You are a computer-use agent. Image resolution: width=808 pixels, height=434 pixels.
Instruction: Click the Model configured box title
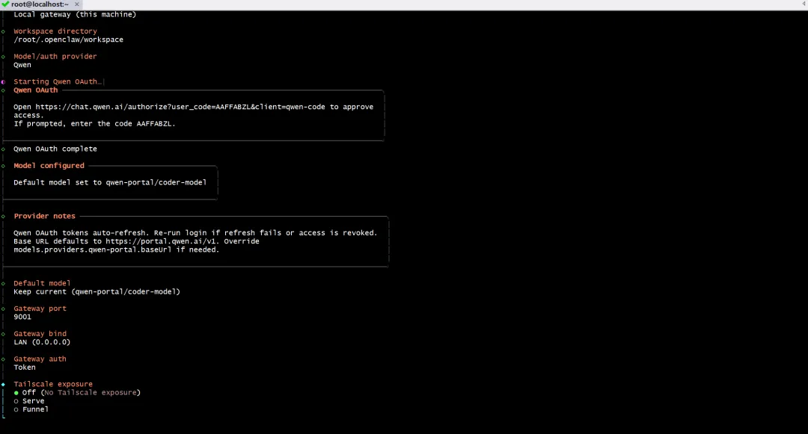(x=49, y=166)
